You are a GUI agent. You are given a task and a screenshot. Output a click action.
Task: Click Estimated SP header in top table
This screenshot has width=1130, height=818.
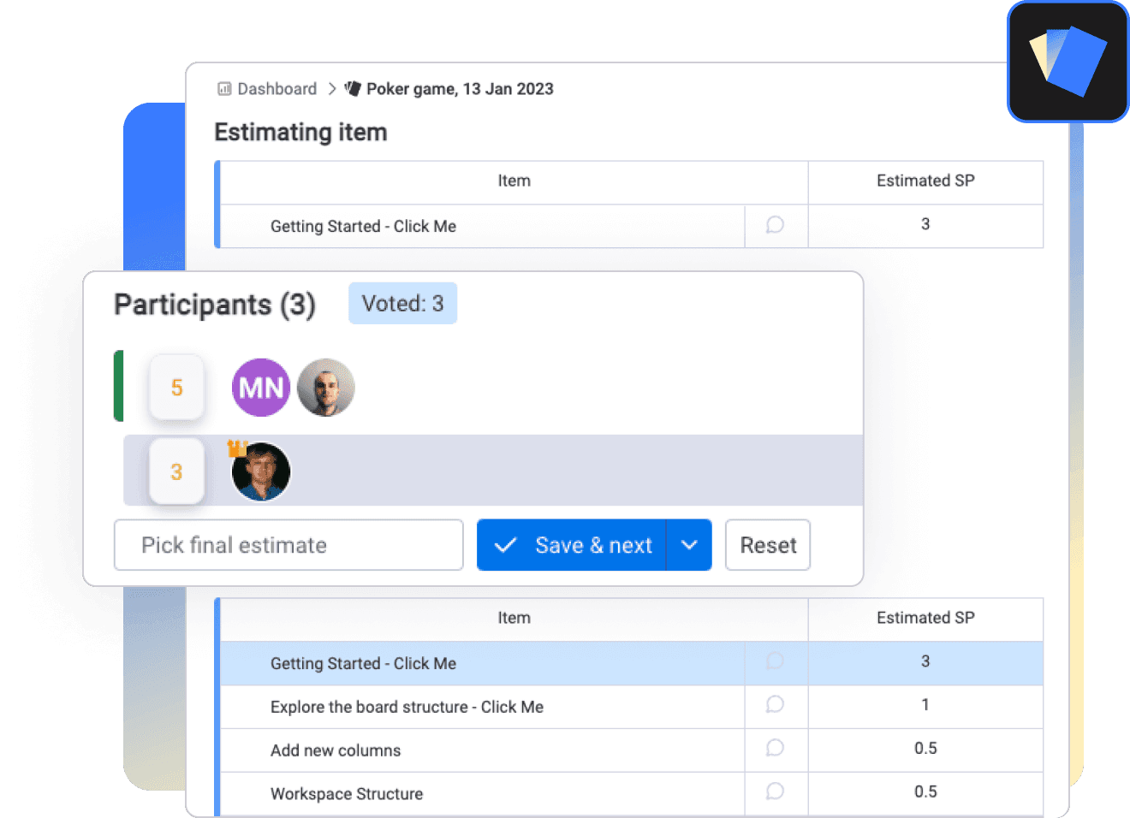pos(925,181)
